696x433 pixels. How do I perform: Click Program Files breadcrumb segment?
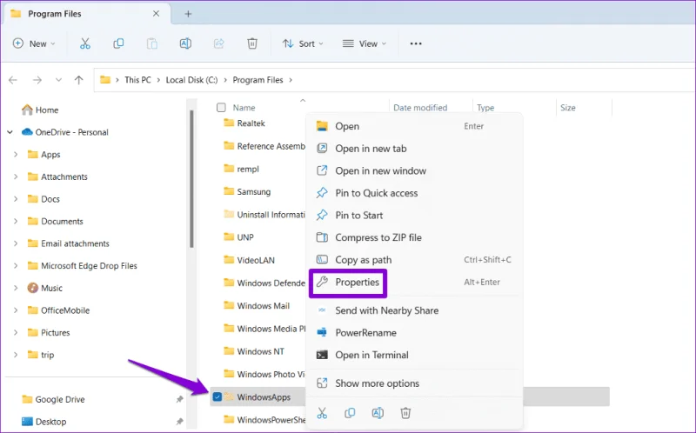tap(258, 80)
